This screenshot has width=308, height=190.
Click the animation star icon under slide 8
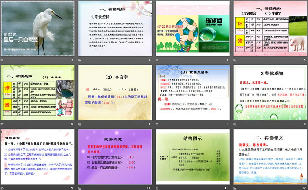point(235,124)
